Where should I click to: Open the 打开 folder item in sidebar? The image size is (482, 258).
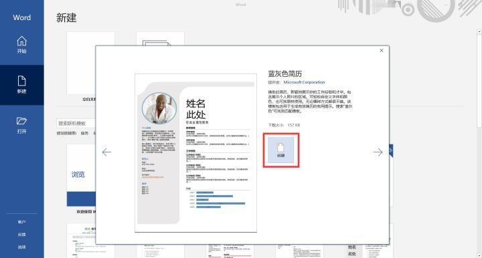(x=21, y=125)
